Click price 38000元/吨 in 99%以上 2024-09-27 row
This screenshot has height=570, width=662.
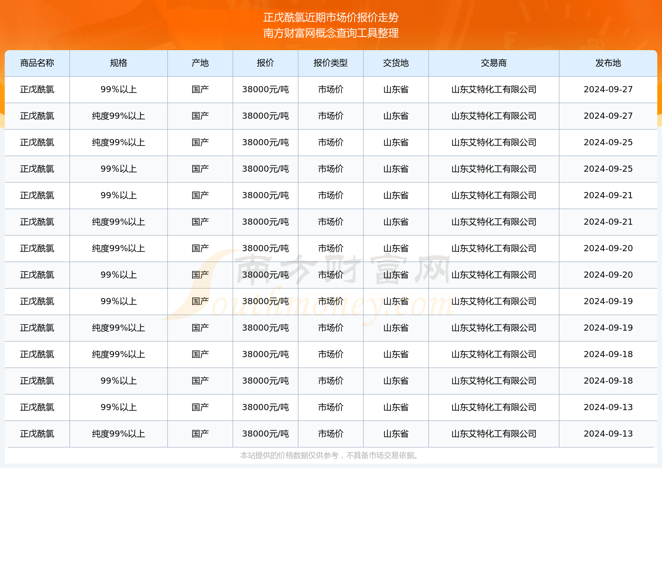click(x=266, y=89)
